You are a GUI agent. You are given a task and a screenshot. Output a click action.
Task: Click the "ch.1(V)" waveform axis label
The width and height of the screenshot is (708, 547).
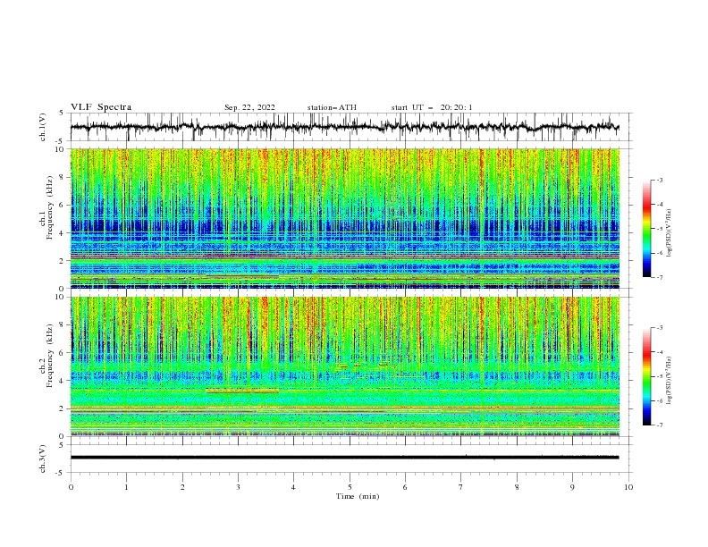pyautogui.click(x=43, y=127)
